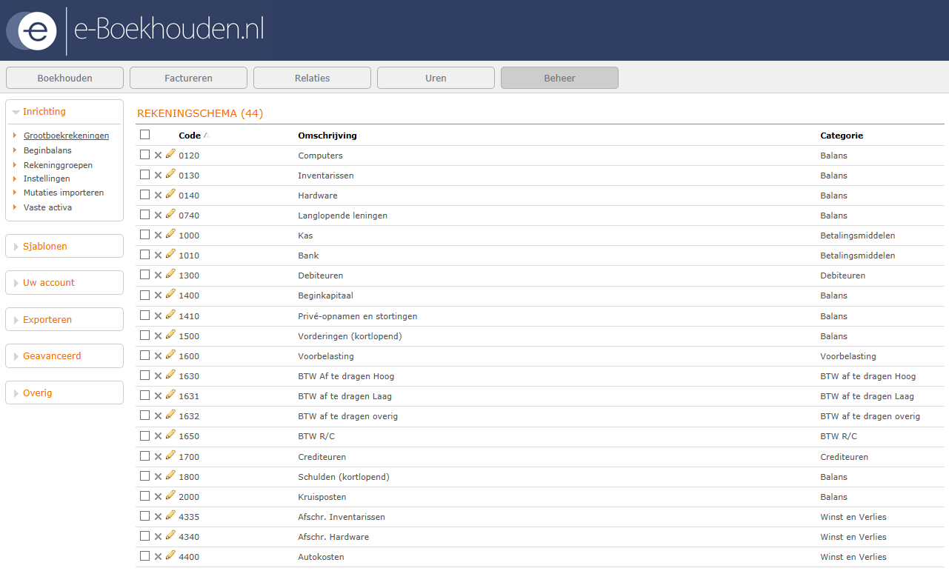The height and width of the screenshot is (571, 949).
Task: Click the pencil edit icon for Computers
Action: [x=170, y=154]
